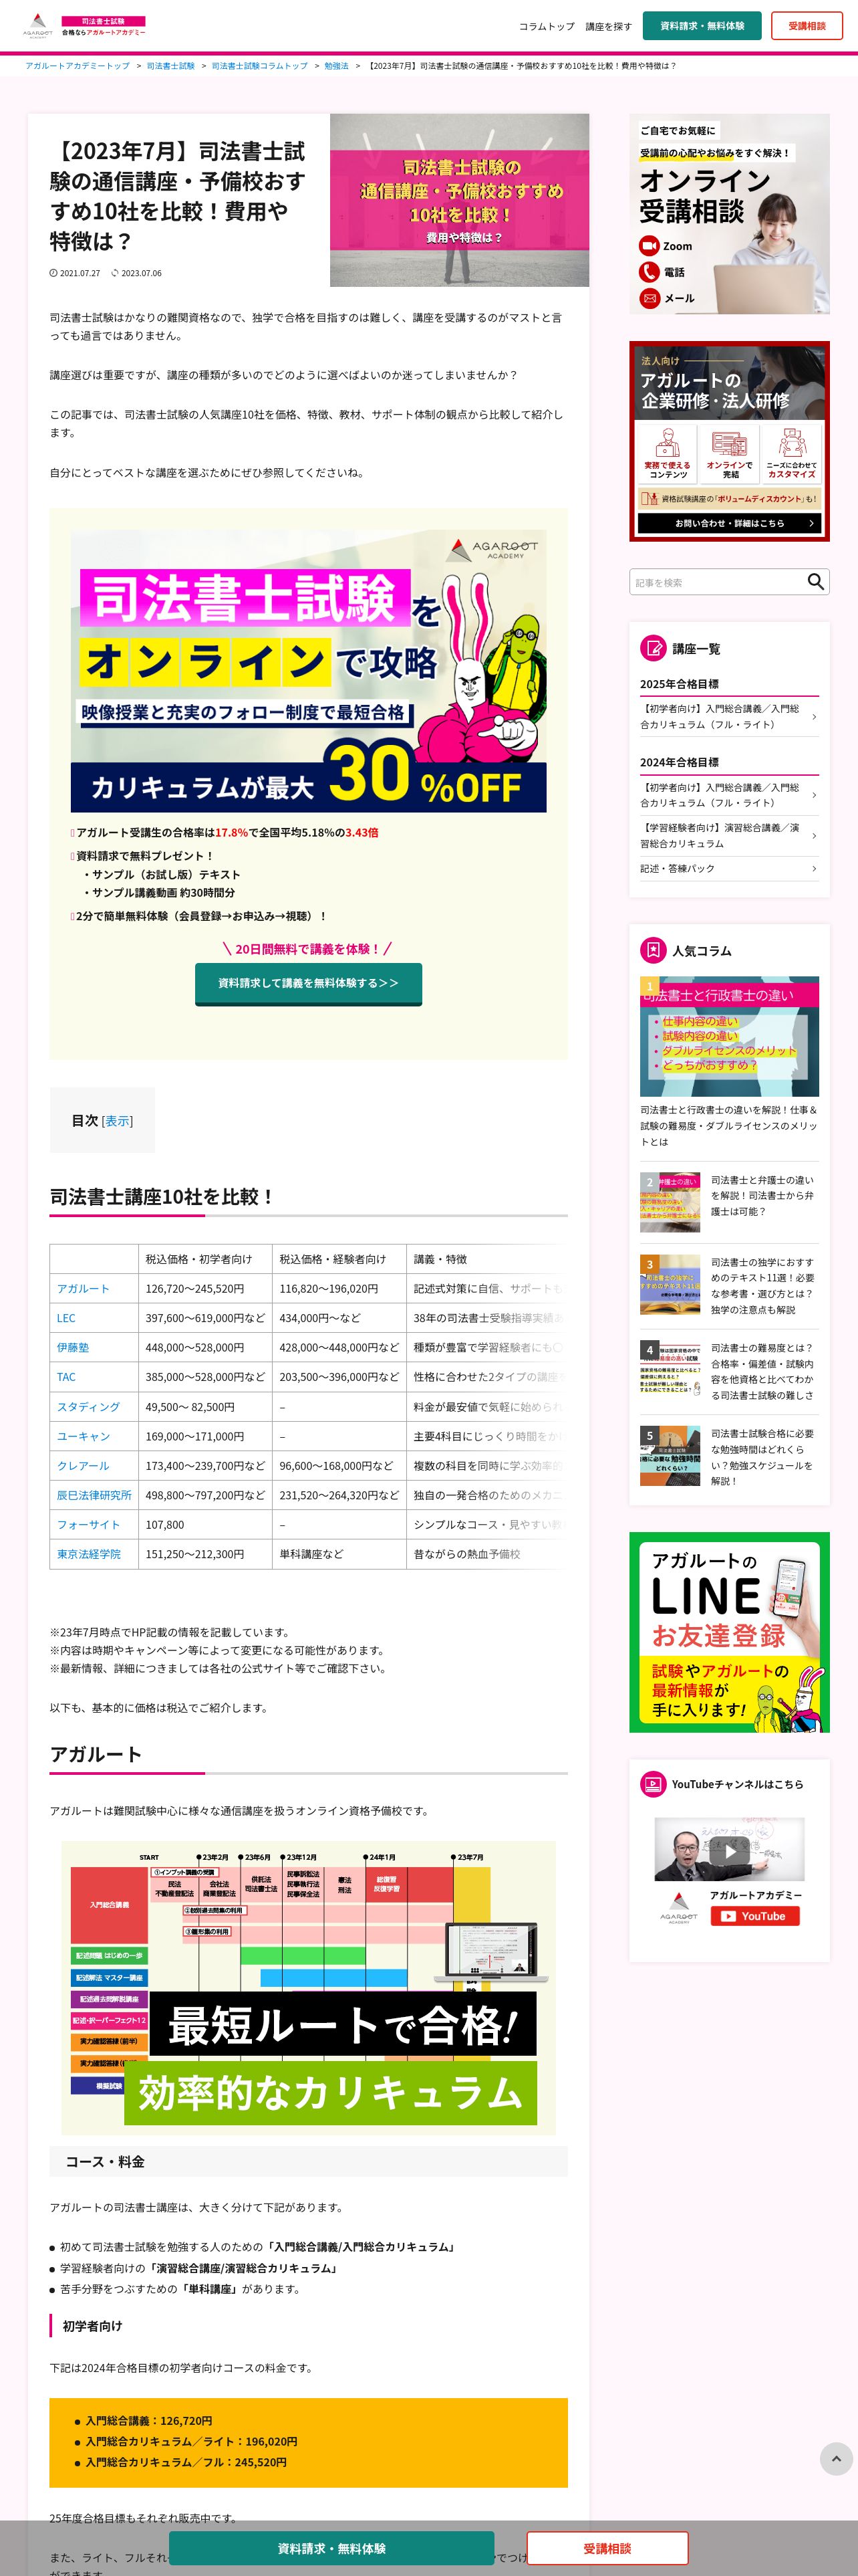Expand 記述・答練パック chevron
Image resolution: width=858 pixels, height=2576 pixels.
(x=814, y=869)
